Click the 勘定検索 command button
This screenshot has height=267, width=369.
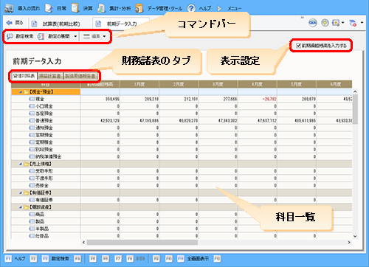tap(20, 36)
